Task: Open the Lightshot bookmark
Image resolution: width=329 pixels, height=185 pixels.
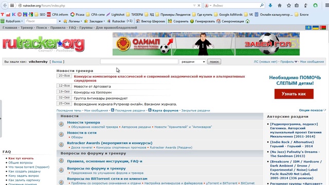Action: click(x=115, y=14)
